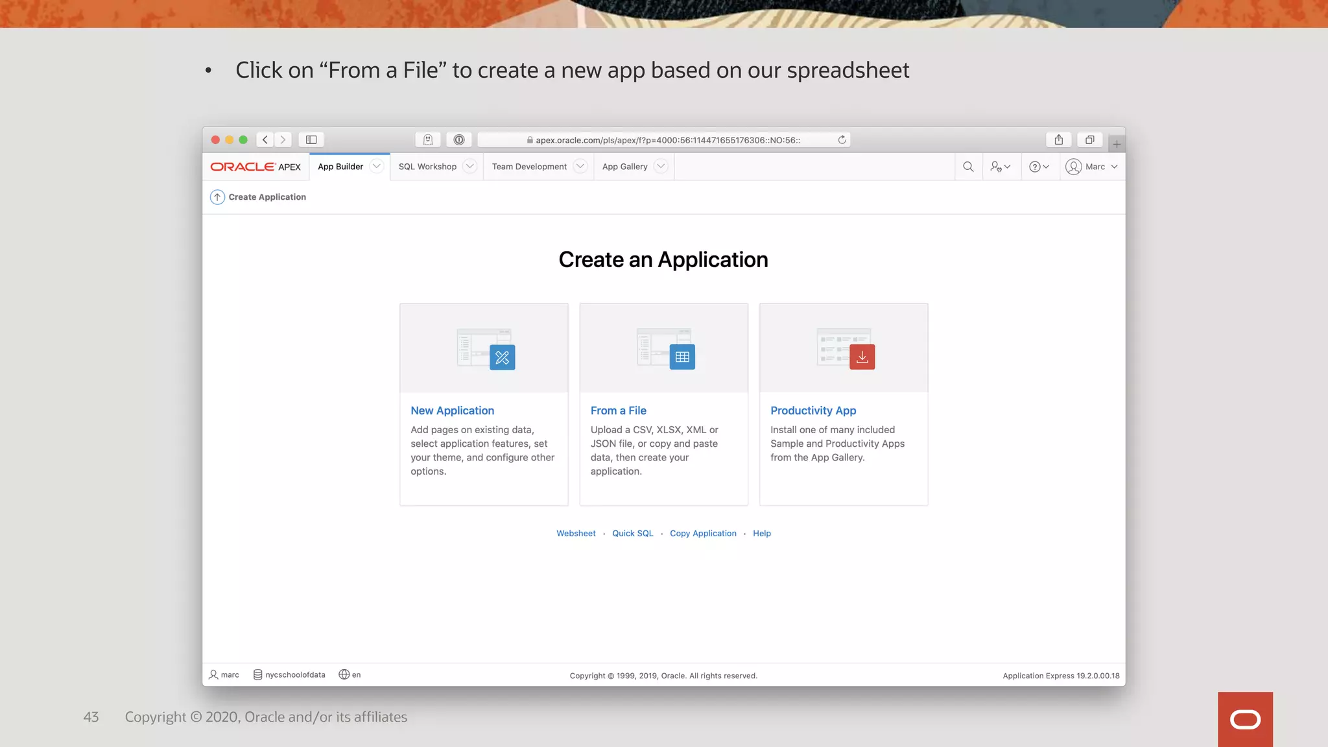Open the help question-mark menu
Viewport: 1328px width, 747px height.
pos(1039,167)
